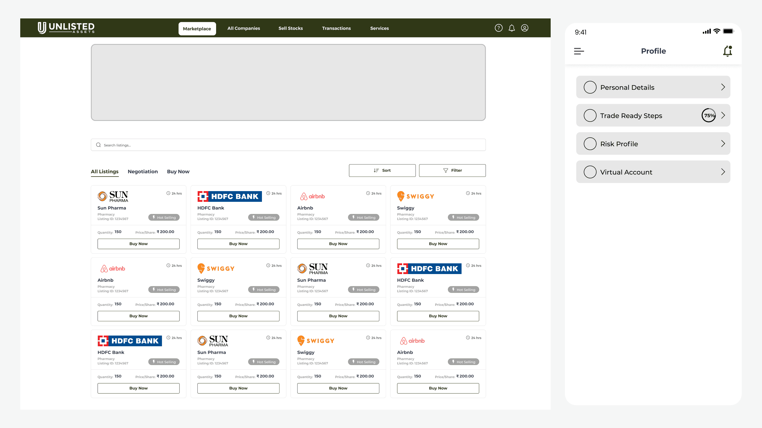The width and height of the screenshot is (762, 428).
Task: Go to All Companies menu item
Action: click(x=243, y=28)
